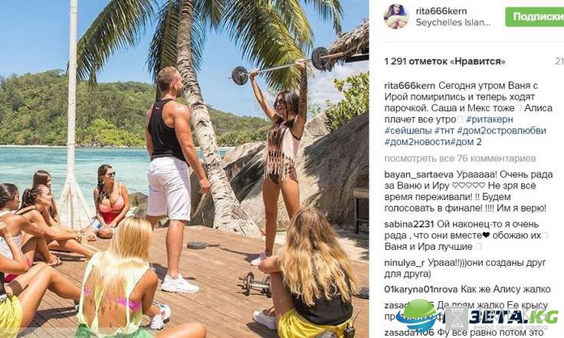Image resolution: width=564 pixels, height=338 pixels.
Task: Click the Zeta.kg globe logo
Action: click(x=418, y=316)
